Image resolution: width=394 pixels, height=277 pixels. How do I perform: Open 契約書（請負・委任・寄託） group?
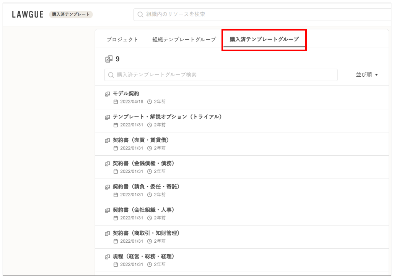click(146, 187)
